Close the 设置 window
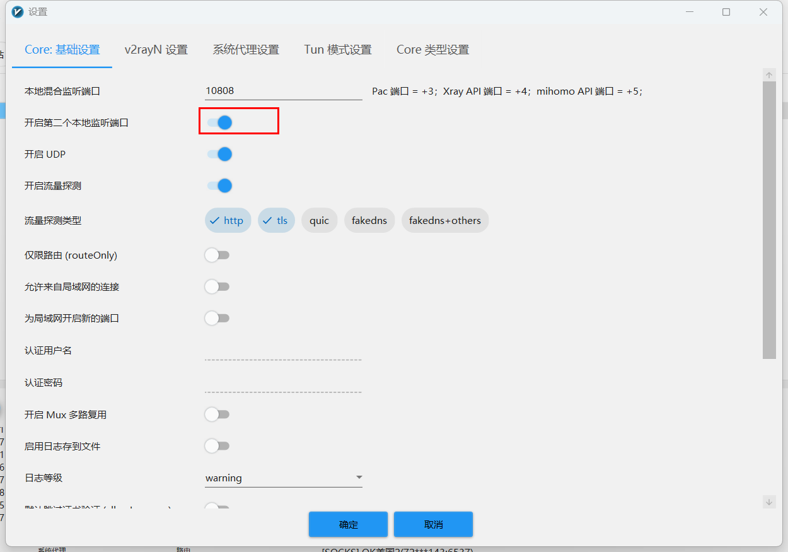Image resolution: width=788 pixels, height=552 pixels. click(x=763, y=12)
